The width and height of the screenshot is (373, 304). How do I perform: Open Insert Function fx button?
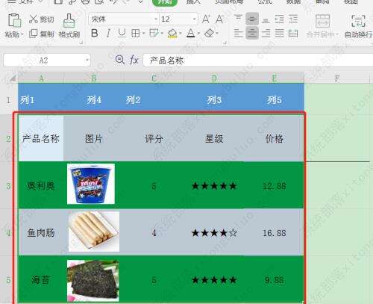tap(134, 60)
